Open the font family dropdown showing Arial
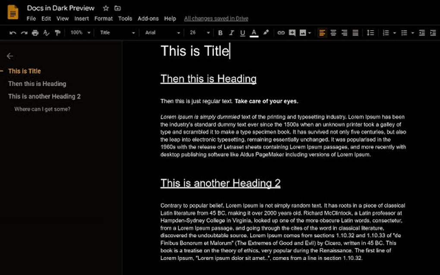The image size is (440, 275). click(162, 32)
